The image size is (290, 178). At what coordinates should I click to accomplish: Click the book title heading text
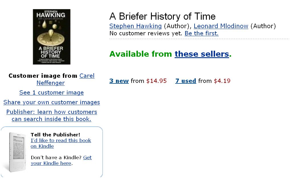162,16
